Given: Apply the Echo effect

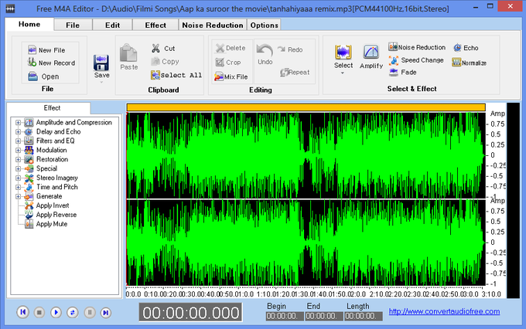Looking at the screenshot, I should tap(456, 48).
